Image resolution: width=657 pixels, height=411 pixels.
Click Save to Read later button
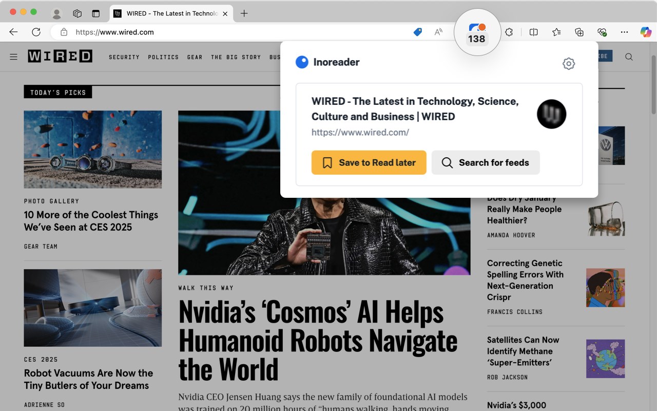pos(369,162)
